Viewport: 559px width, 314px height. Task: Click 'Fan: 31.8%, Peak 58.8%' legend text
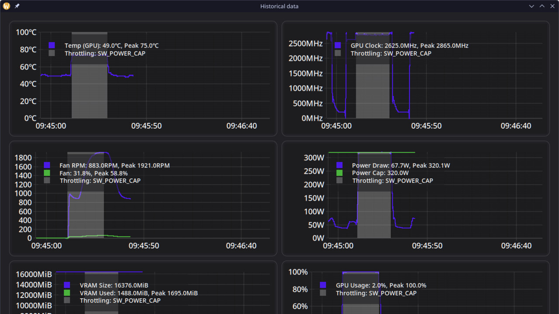[94, 173]
